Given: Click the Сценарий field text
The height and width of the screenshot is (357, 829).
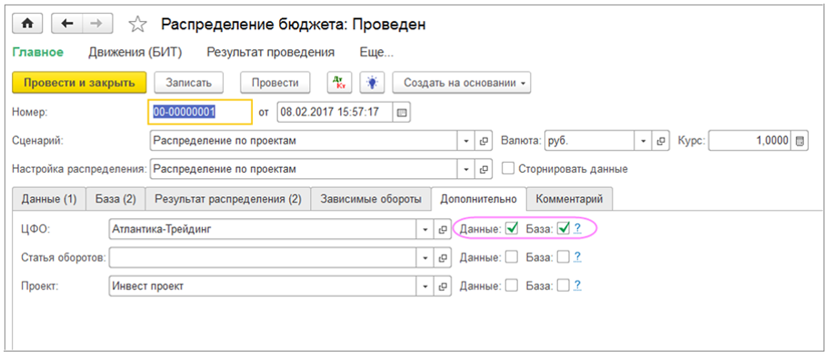Looking at the screenshot, I should [304, 141].
